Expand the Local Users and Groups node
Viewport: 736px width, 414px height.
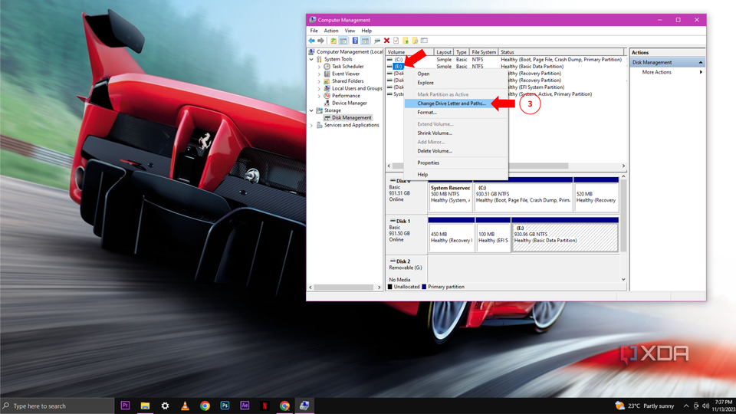point(319,88)
